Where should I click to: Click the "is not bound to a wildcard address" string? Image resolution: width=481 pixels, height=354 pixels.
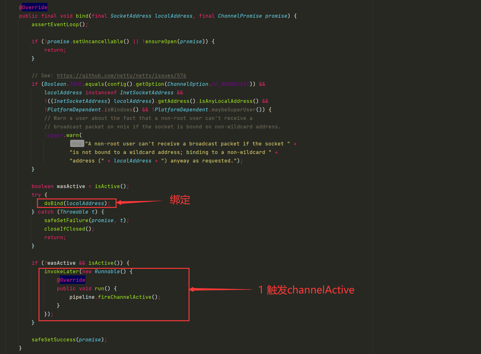tap(170, 152)
